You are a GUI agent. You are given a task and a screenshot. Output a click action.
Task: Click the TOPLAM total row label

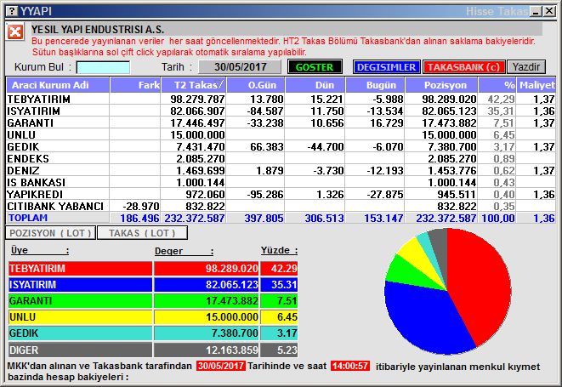[28, 218]
